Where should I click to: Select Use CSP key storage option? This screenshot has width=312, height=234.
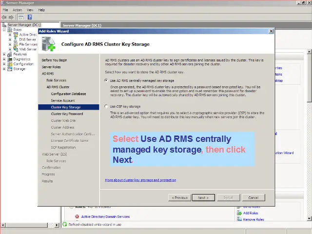[x=106, y=106]
